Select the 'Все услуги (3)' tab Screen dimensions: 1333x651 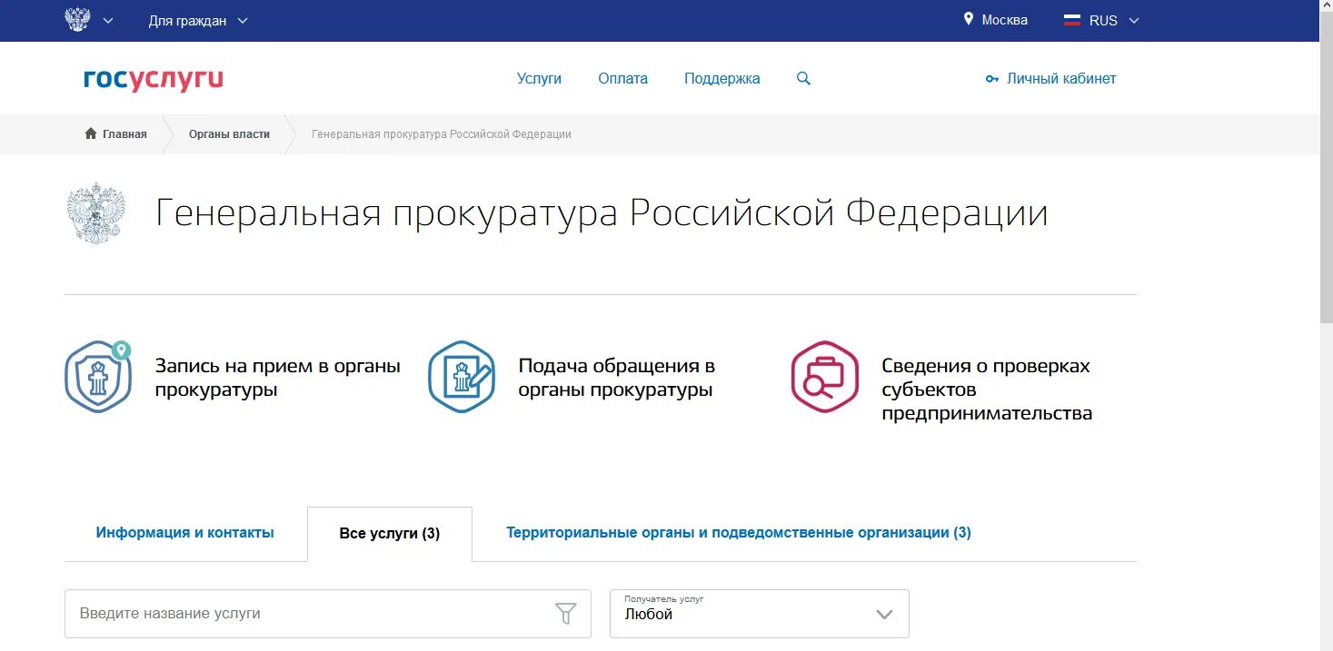[x=390, y=534]
